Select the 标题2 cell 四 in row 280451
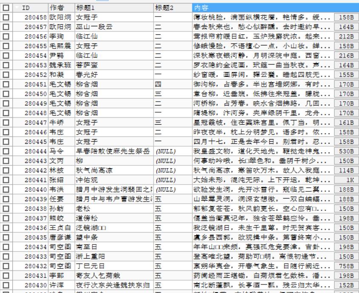Image resolution: width=359 pixels, height=293 pixels. point(173,85)
